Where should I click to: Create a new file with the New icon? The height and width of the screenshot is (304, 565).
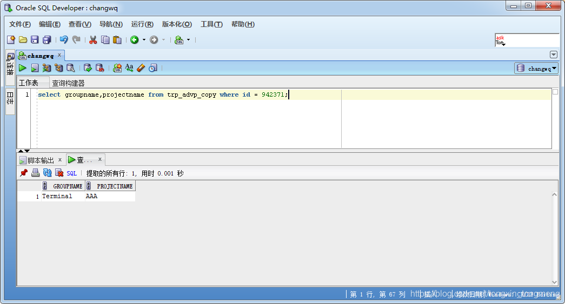(11, 40)
